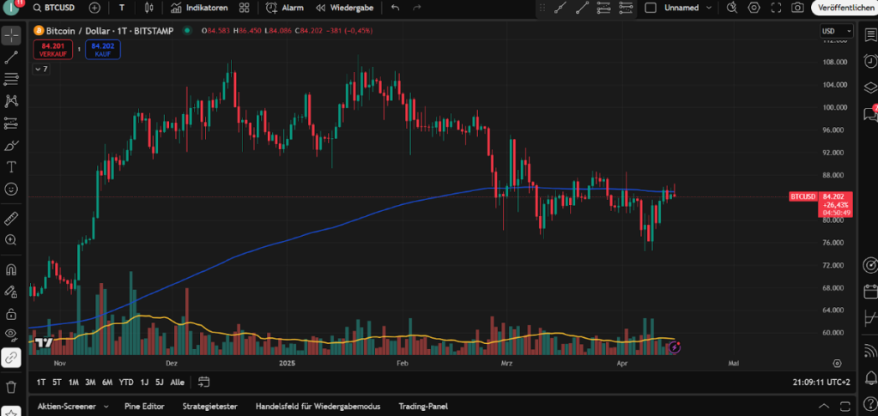Viewport: 878px width, 416px height.
Task: Open the object tree layers icon
Action: pyautogui.click(x=870, y=87)
